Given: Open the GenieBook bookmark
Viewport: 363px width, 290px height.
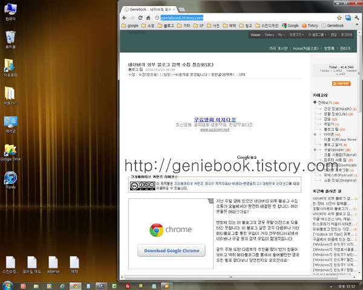Looking at the screenshot, I should tap(332, 25).
